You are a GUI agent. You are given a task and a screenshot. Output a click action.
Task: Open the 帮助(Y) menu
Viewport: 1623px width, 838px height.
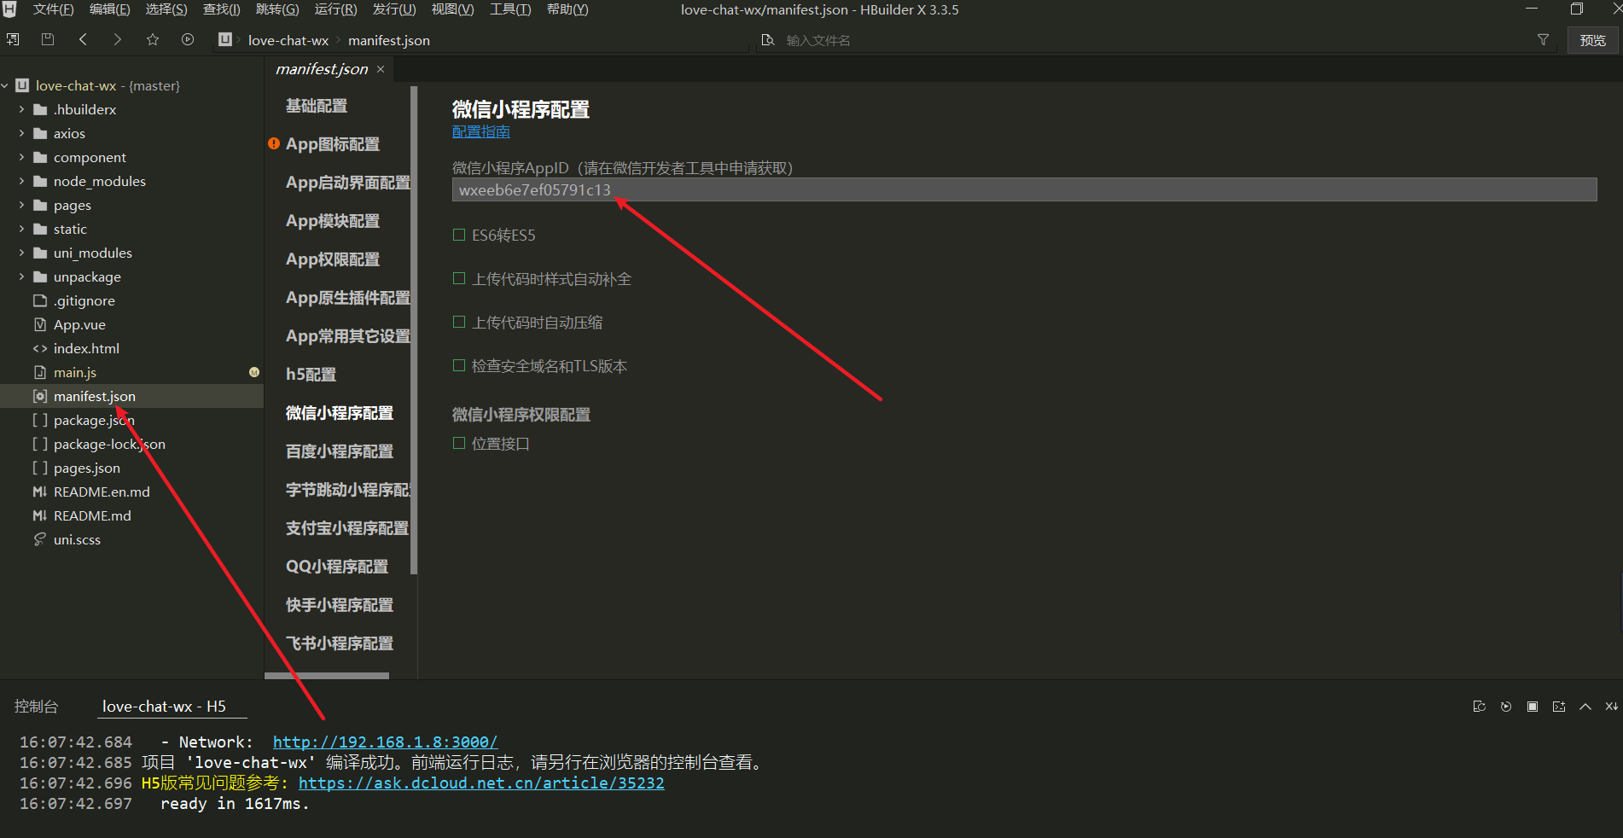click(567, 9)
